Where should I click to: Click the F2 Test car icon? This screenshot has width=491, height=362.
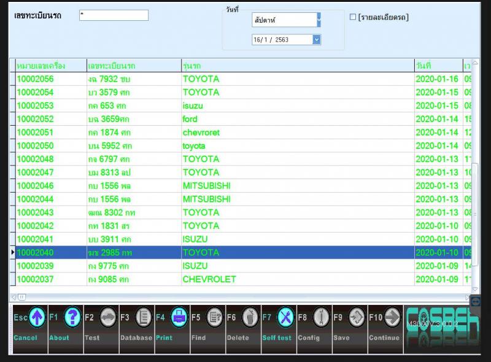pyautogui.click(x=108, y=317)
